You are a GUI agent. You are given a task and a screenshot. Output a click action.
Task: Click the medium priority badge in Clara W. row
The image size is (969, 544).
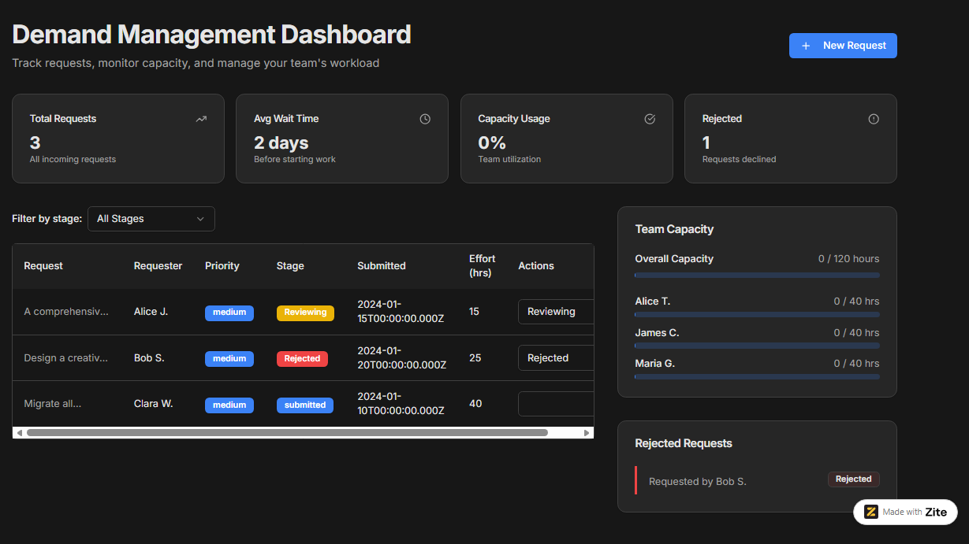229,405
